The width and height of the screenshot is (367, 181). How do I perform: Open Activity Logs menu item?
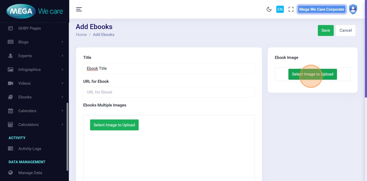[x=29, y=149]
